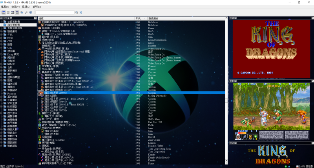Viewport: 314px width, 168px height.
Task: Click the icon beside 瘋狂彈珠 II (prototype)
Action: [40, 140]
